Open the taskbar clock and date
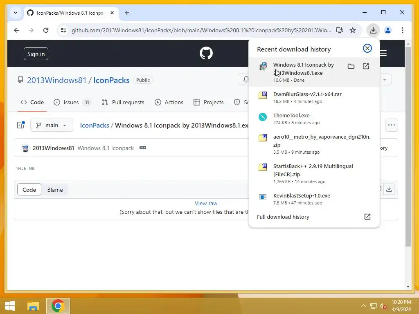Viewport: 419px width, 314px height. click(x=401, y=306)
